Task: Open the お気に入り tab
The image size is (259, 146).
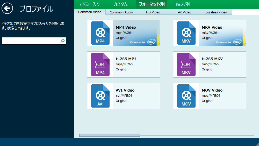Action: coord(90,4)
